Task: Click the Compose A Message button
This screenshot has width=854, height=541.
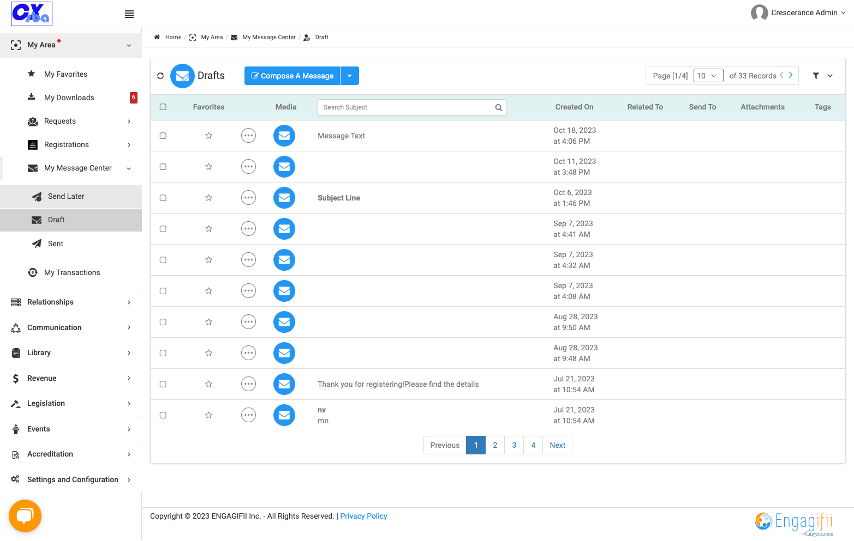Action: 292,76
